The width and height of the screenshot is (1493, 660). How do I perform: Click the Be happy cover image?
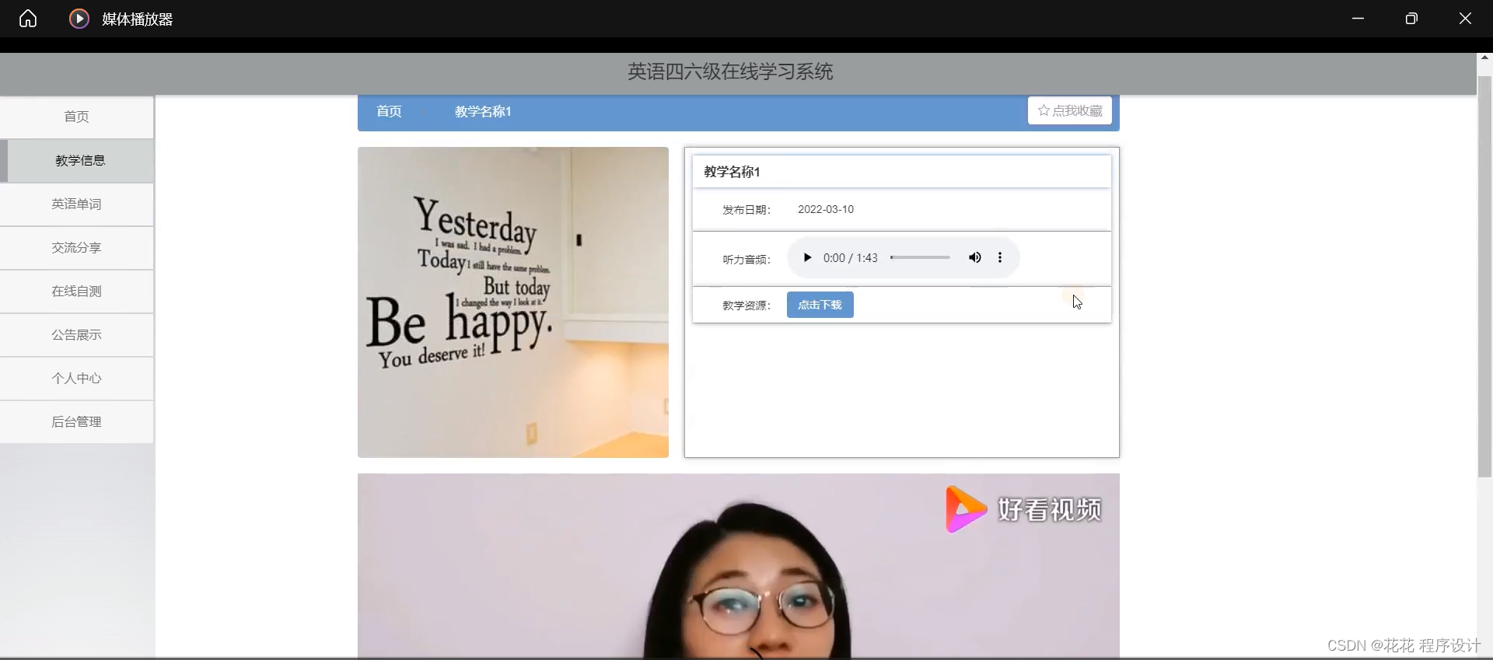pyautogui.click(x=513, y=302)
